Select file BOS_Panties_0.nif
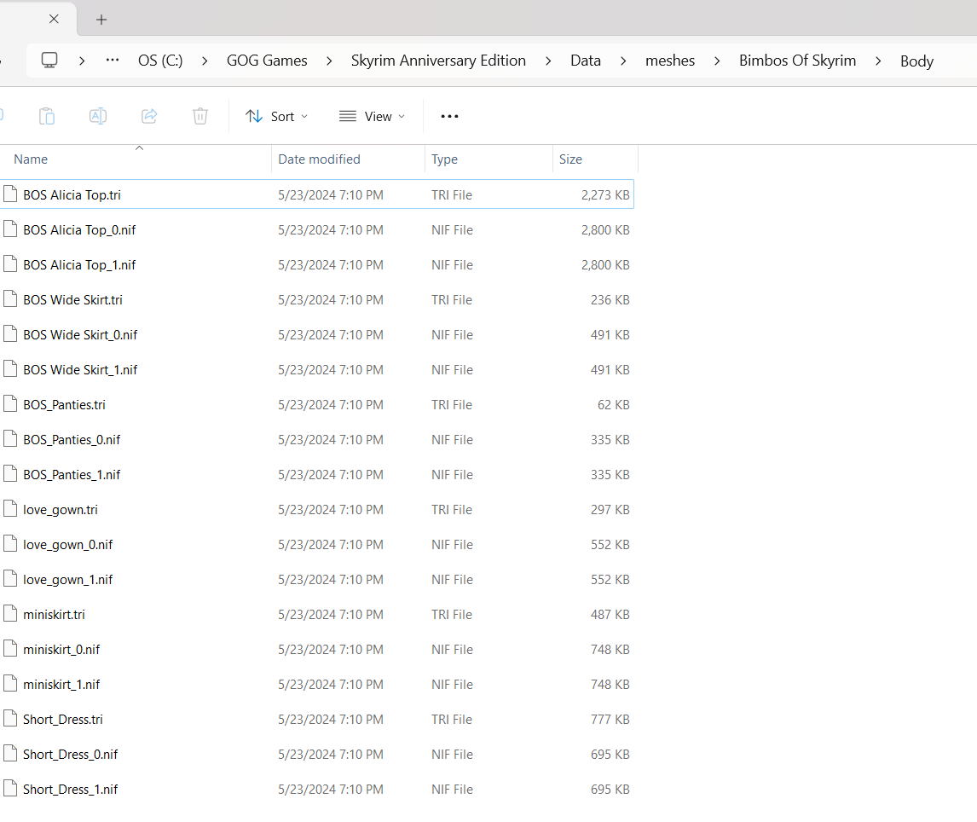977x822 pixels. (x=317, y=439)
